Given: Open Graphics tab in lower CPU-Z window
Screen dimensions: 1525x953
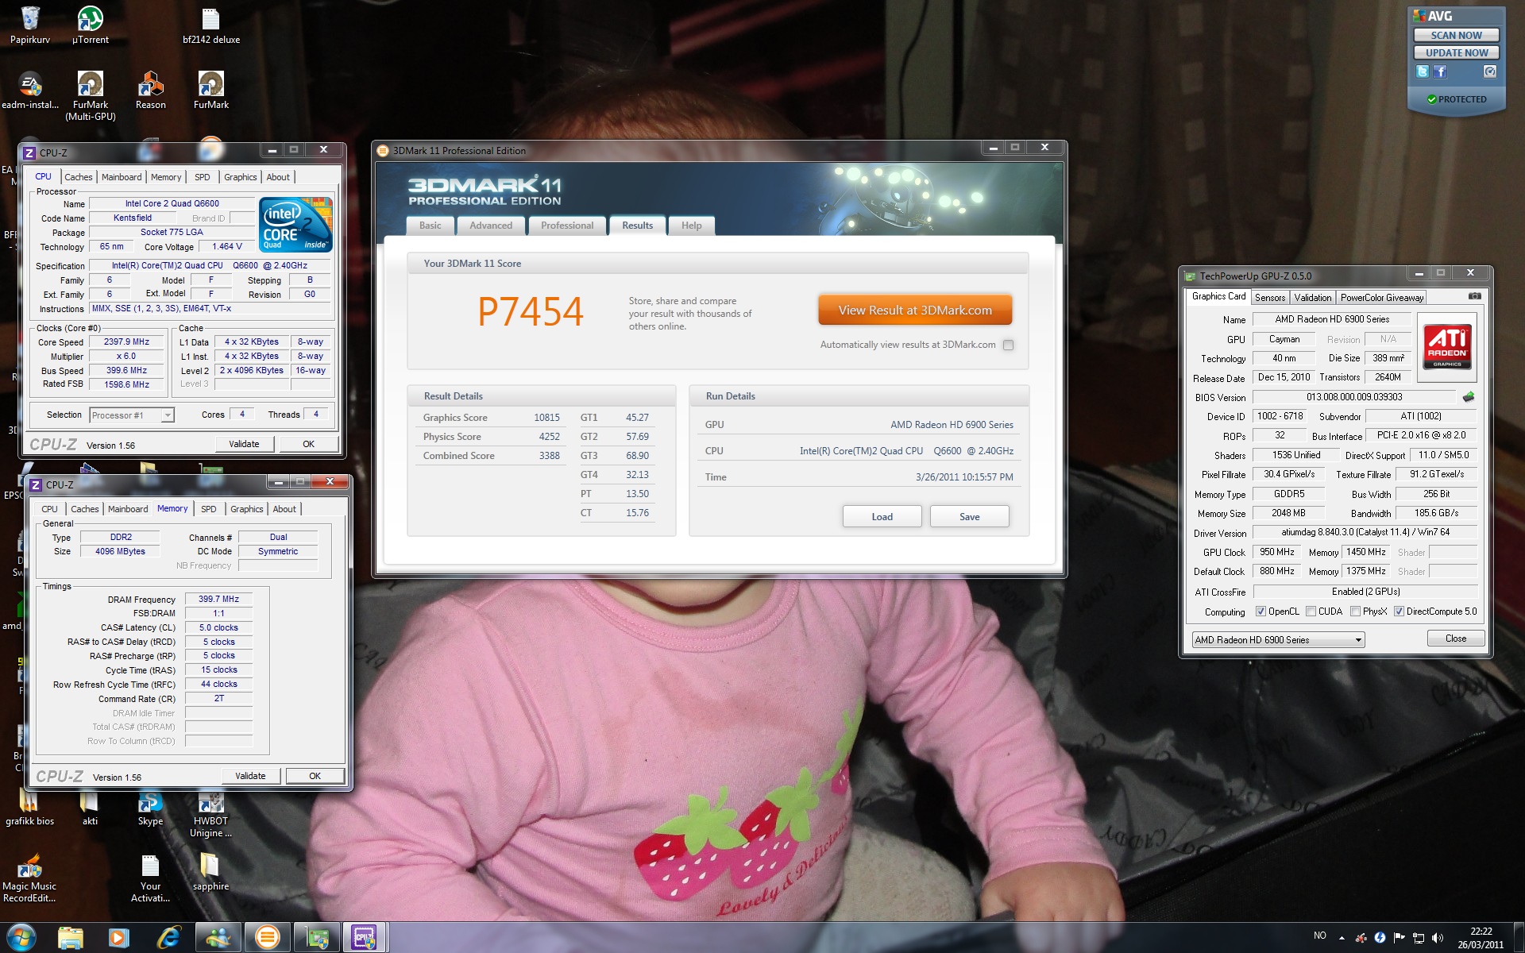Looking at the screenshot, I should [x=247, y=509].
